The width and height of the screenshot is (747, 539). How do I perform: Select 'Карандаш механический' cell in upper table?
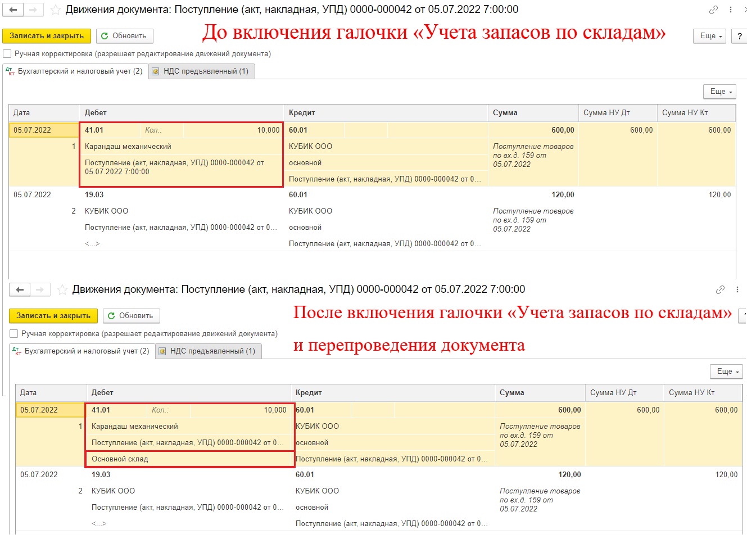point(182,147)
